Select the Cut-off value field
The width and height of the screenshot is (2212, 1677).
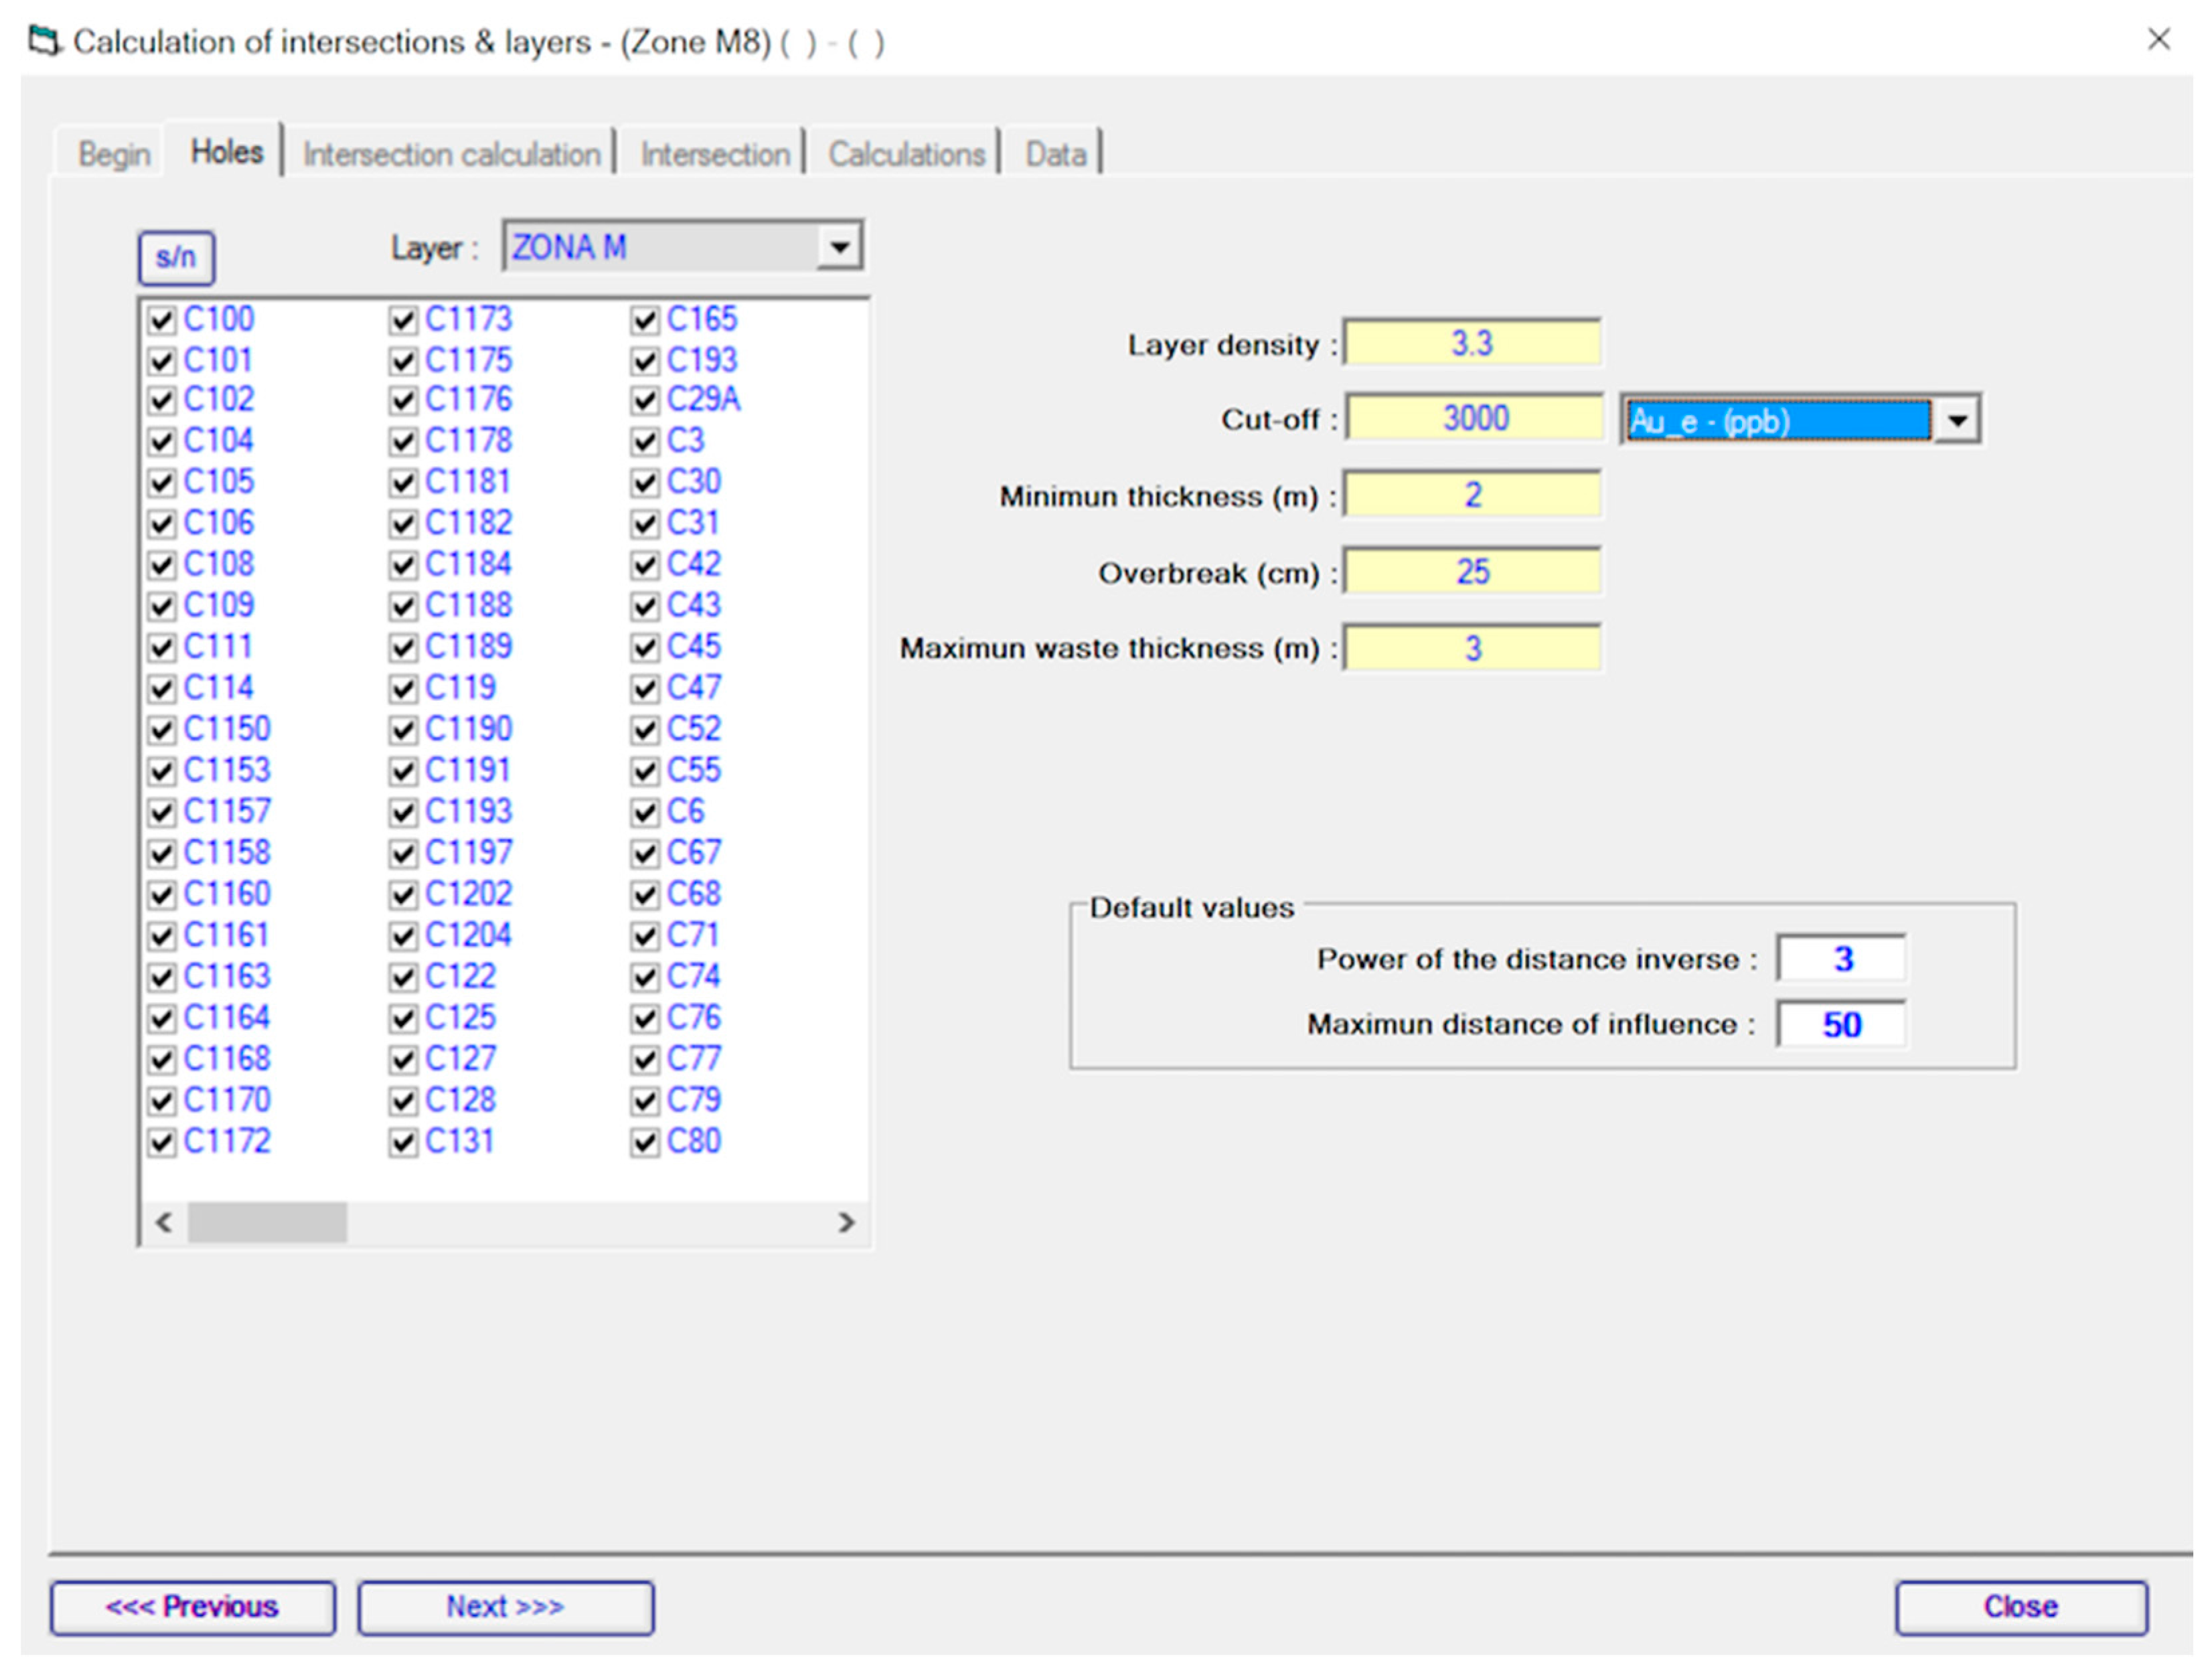pos(1474,418)
